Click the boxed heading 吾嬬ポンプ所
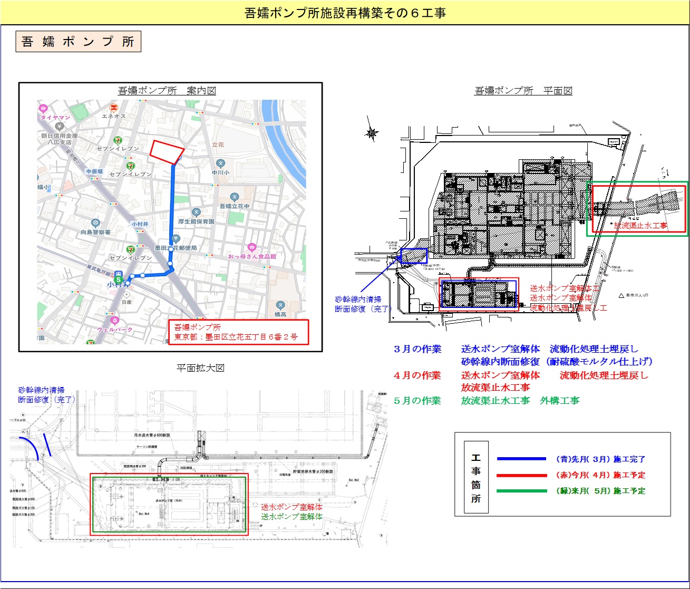 79,42
